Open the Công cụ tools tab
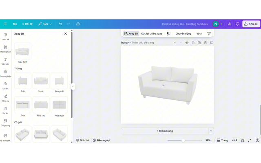The image size is (261, 163). click(x=5, y=98)
